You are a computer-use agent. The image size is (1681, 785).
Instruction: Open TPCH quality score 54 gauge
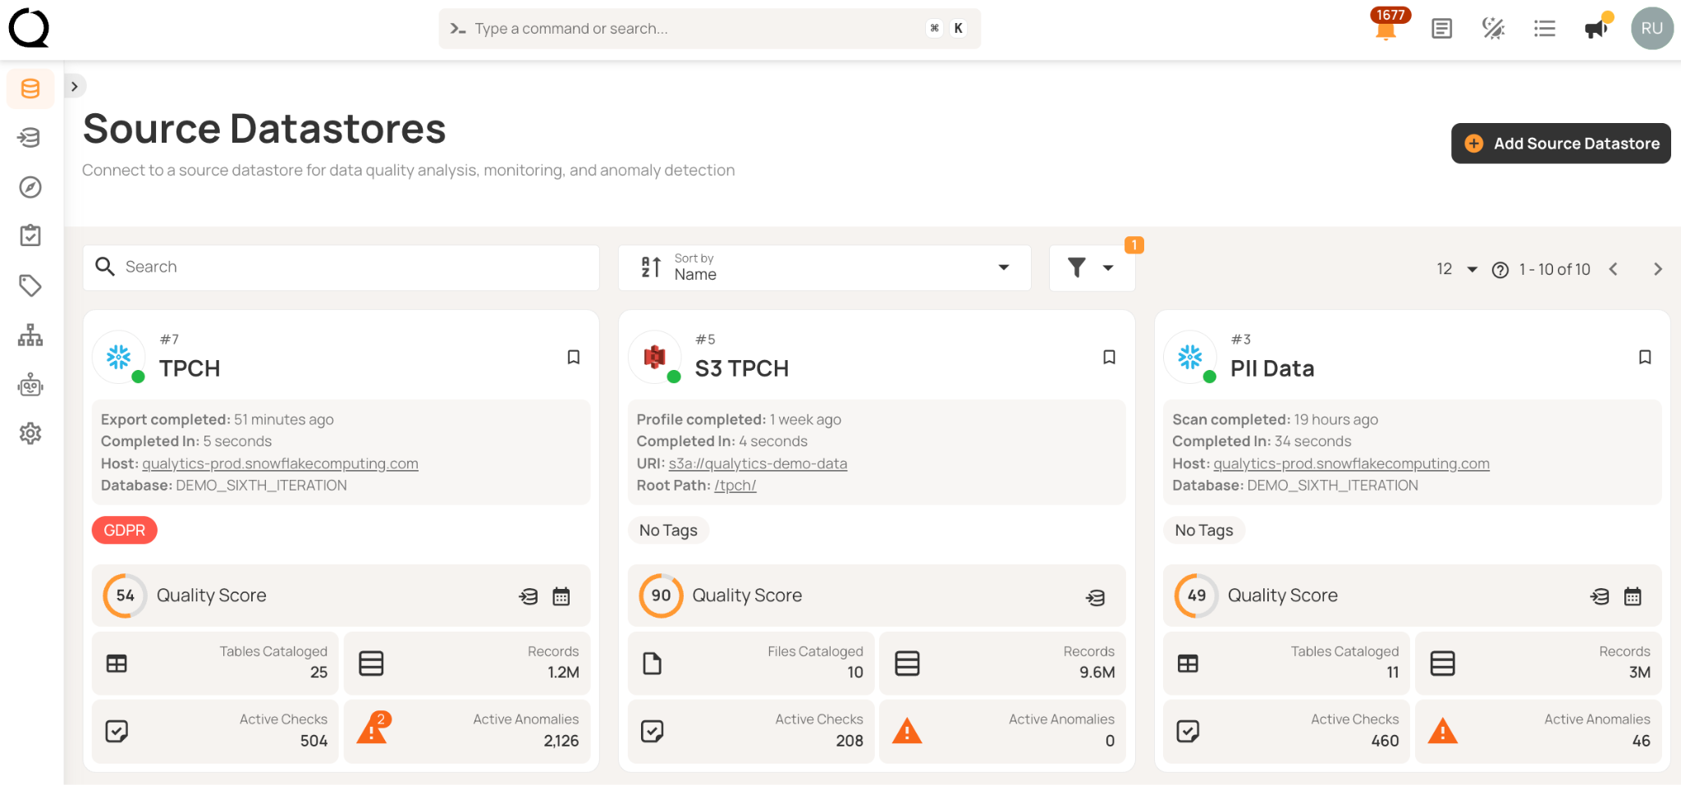(125, 596)
